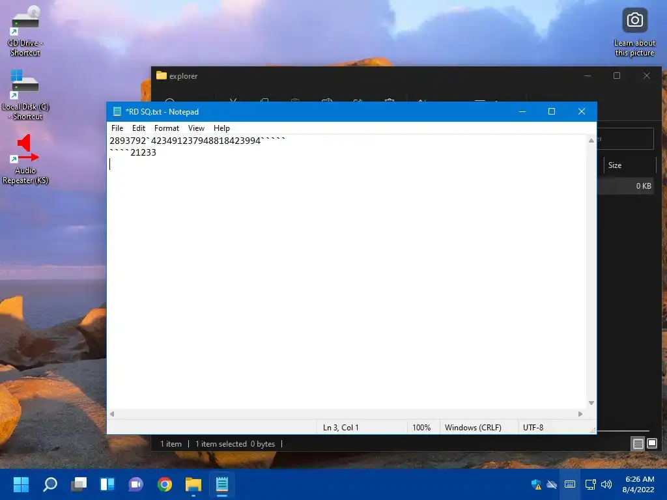Switch to File Explorer in the taskbar
Image resolution: width=667 pixels, height=500 pixels.
(x=193, y=484)
